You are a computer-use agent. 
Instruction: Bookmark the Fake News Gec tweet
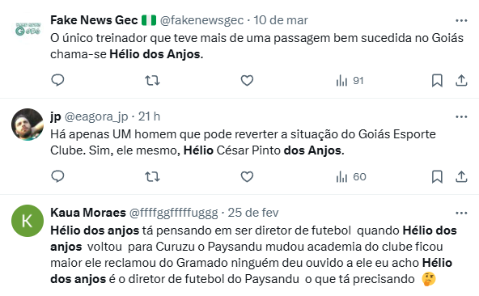[437, 81]
